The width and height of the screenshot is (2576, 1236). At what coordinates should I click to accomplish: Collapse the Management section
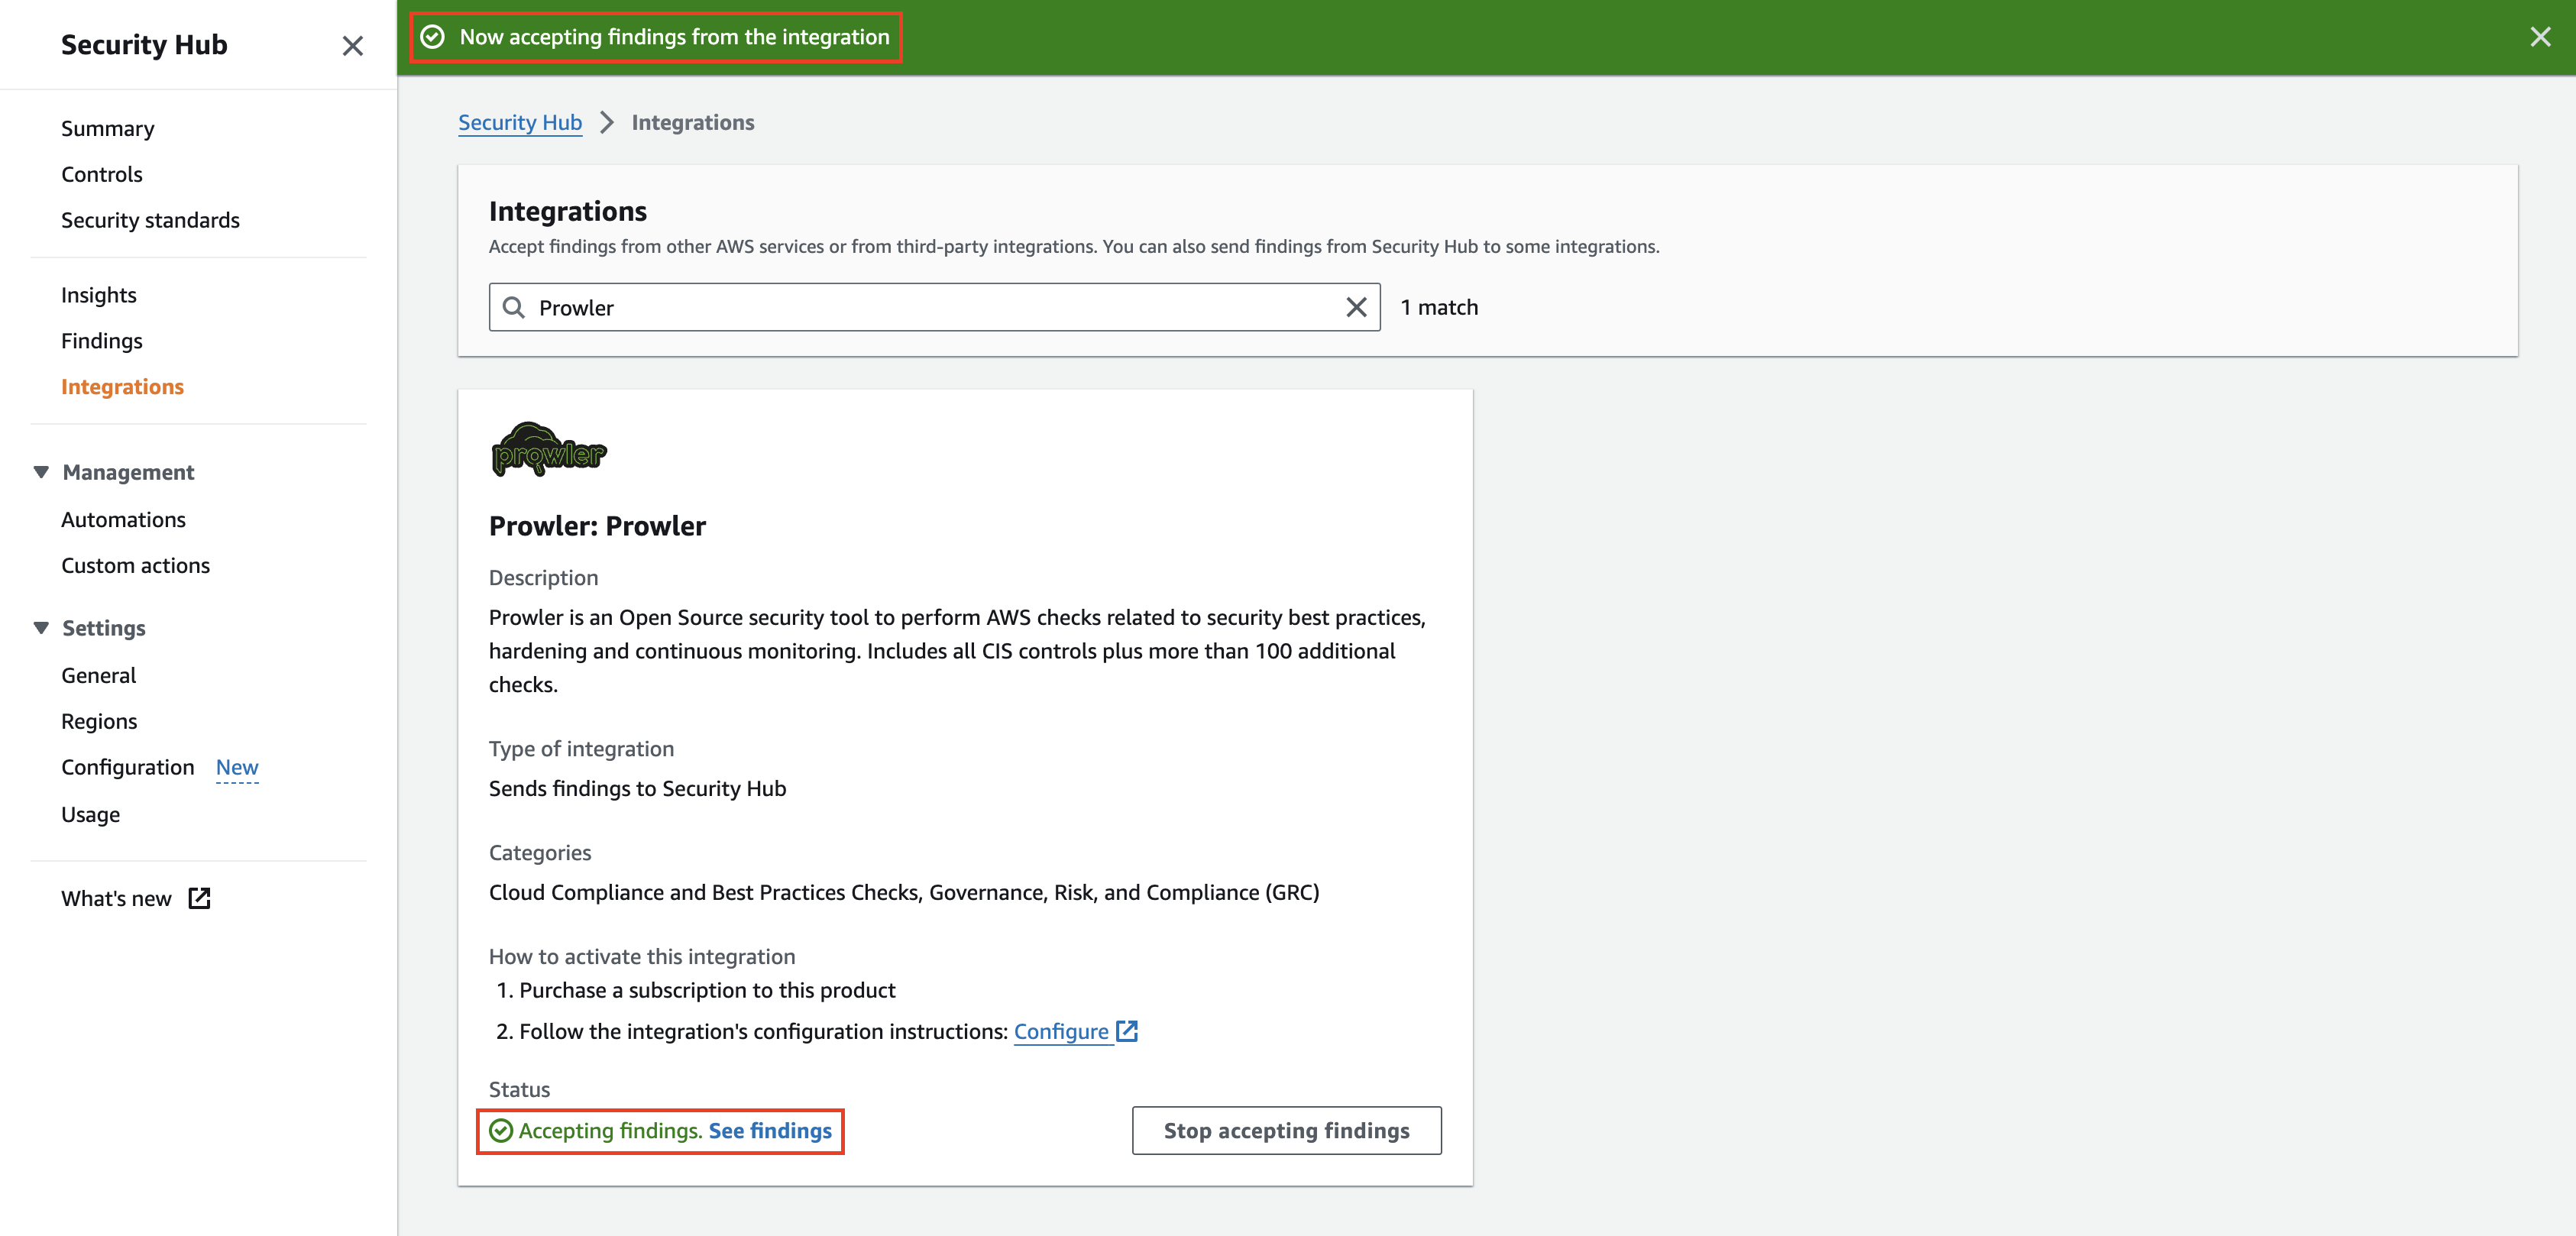41,472
